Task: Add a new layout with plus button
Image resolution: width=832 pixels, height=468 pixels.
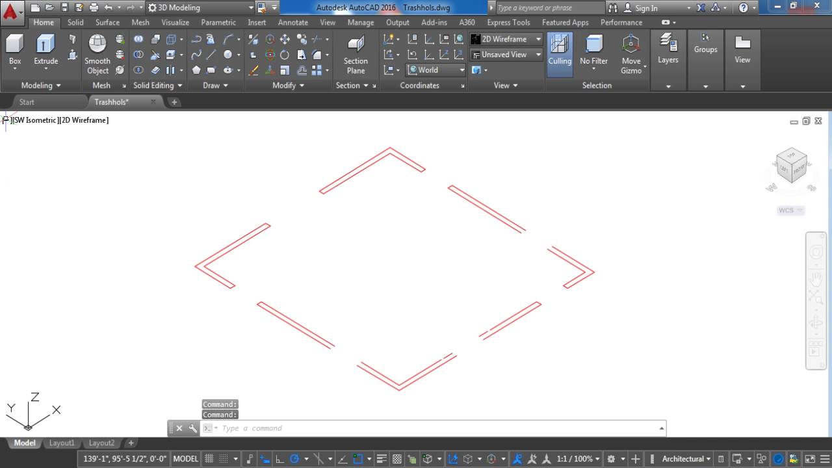Action: coord(131,443)
